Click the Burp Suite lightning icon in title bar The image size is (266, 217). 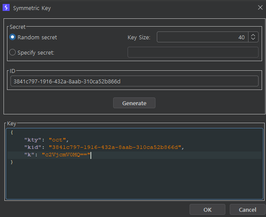(x=6, y=8)
